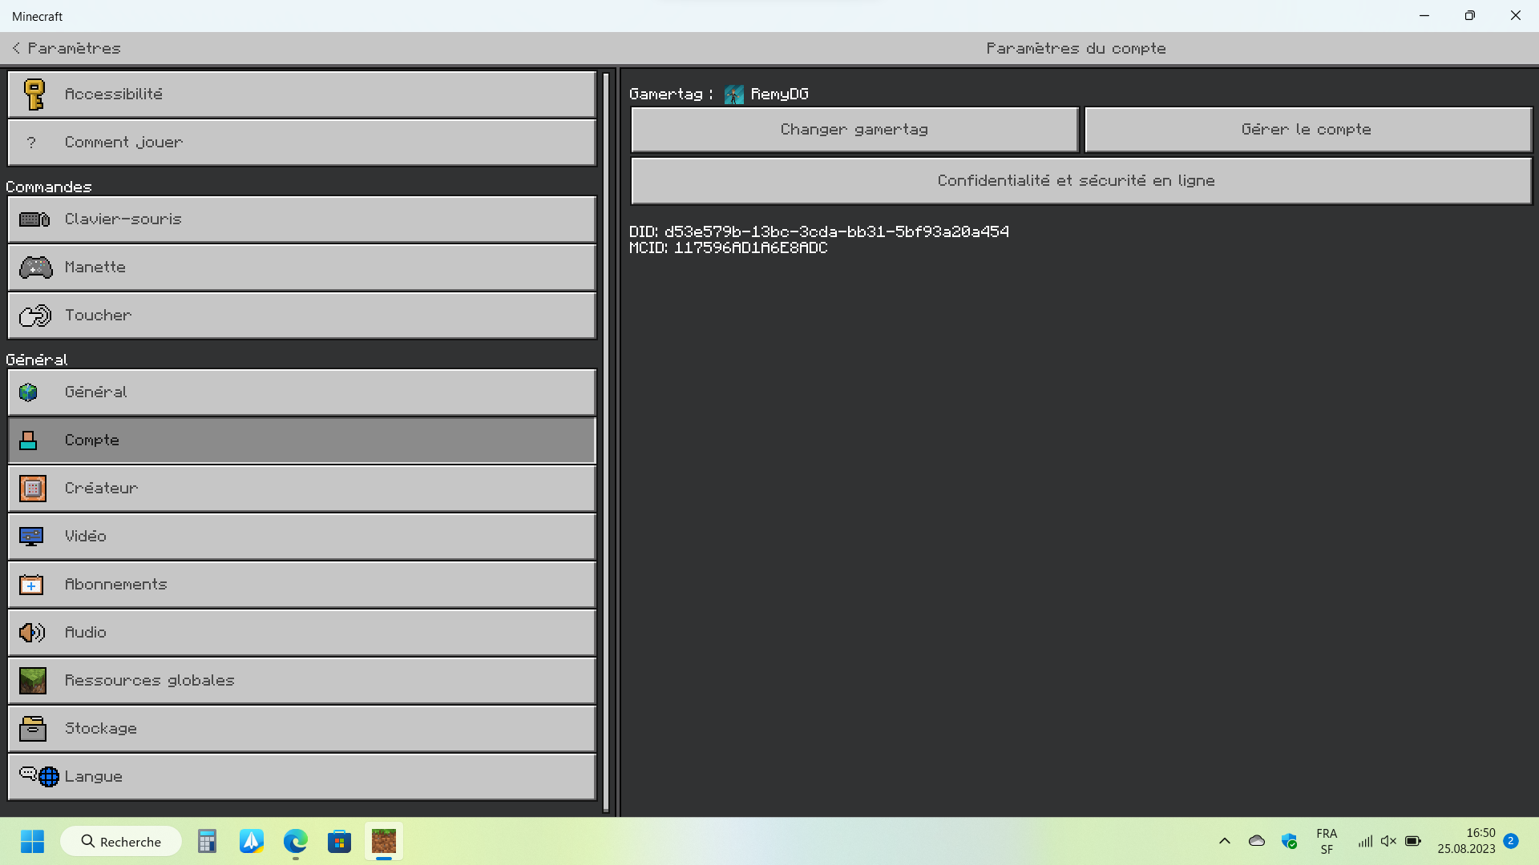Click the command block icon for Créateur
Image resolution: width=1539 pixels, height=865 pixels.
tap(33, 489)
